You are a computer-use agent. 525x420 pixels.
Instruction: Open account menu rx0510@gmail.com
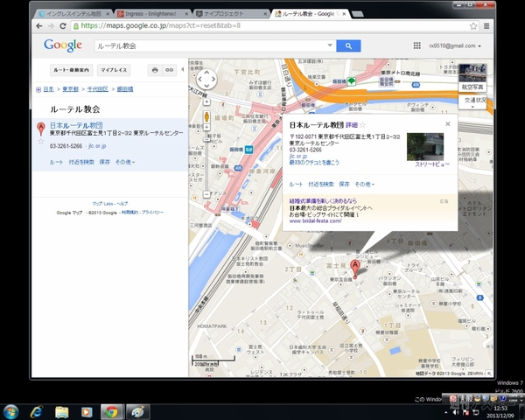point(455,45)
